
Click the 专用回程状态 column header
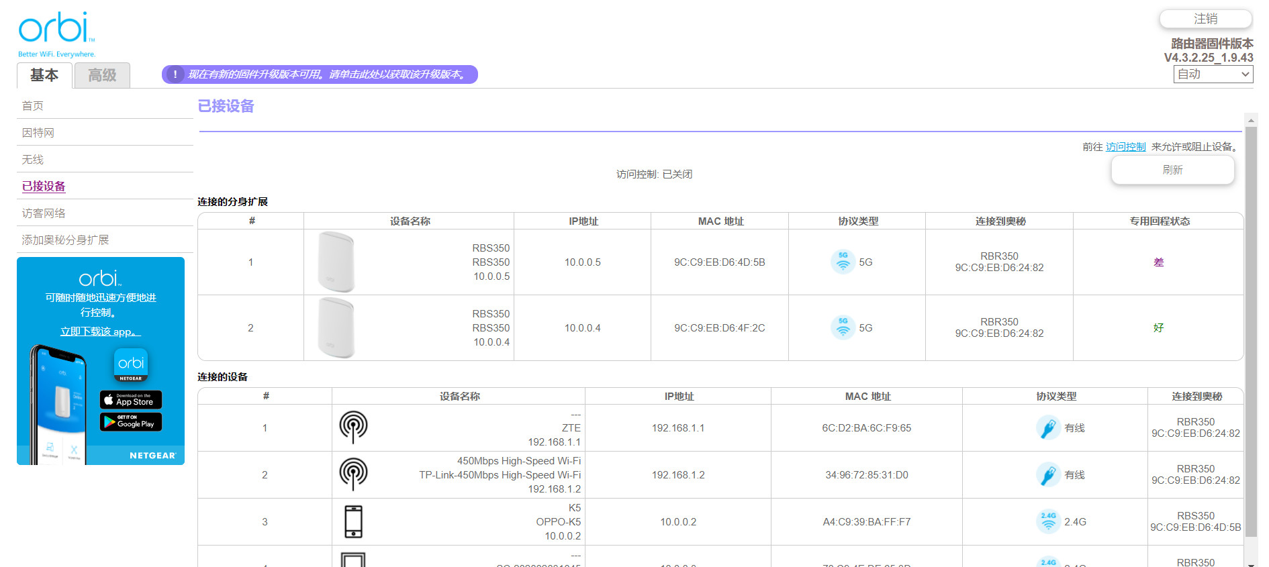[1160, 221]
